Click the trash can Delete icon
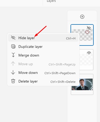 click(13, 81)
